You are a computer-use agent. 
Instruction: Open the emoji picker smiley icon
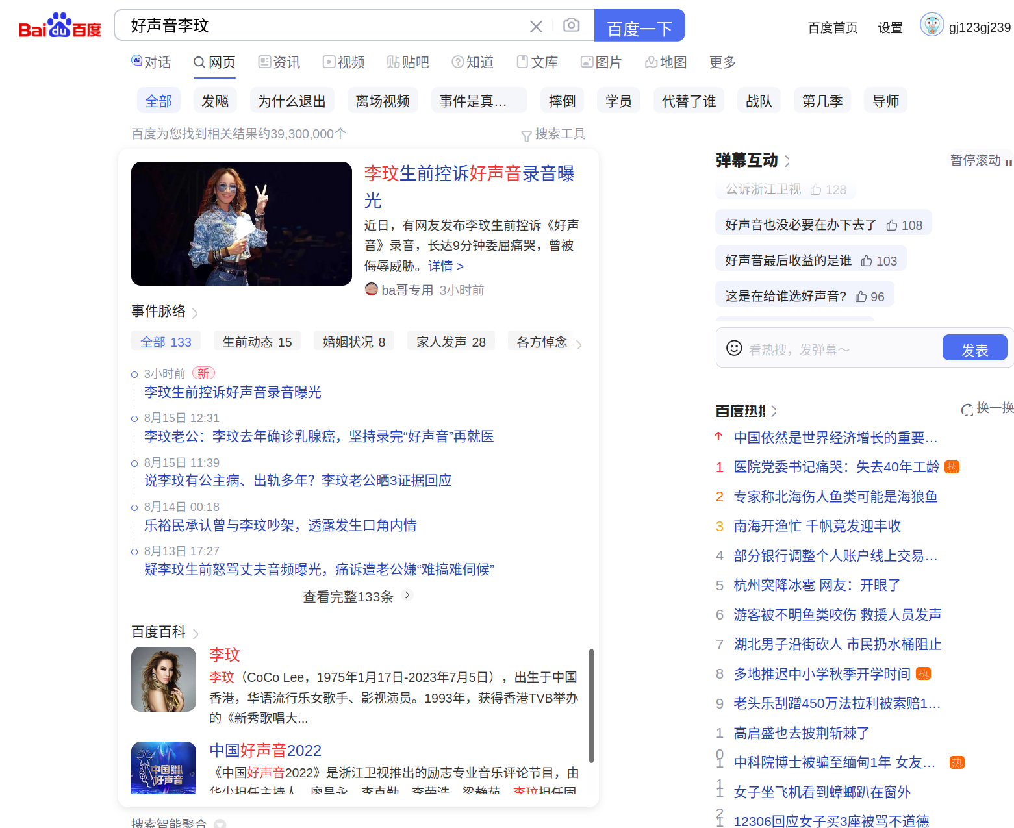(x=734, y=348)
